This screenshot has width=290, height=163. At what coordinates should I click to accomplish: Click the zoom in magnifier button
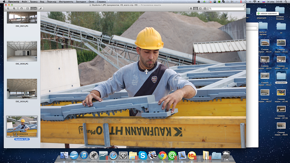pyautogui.click(x=14, y=8)
